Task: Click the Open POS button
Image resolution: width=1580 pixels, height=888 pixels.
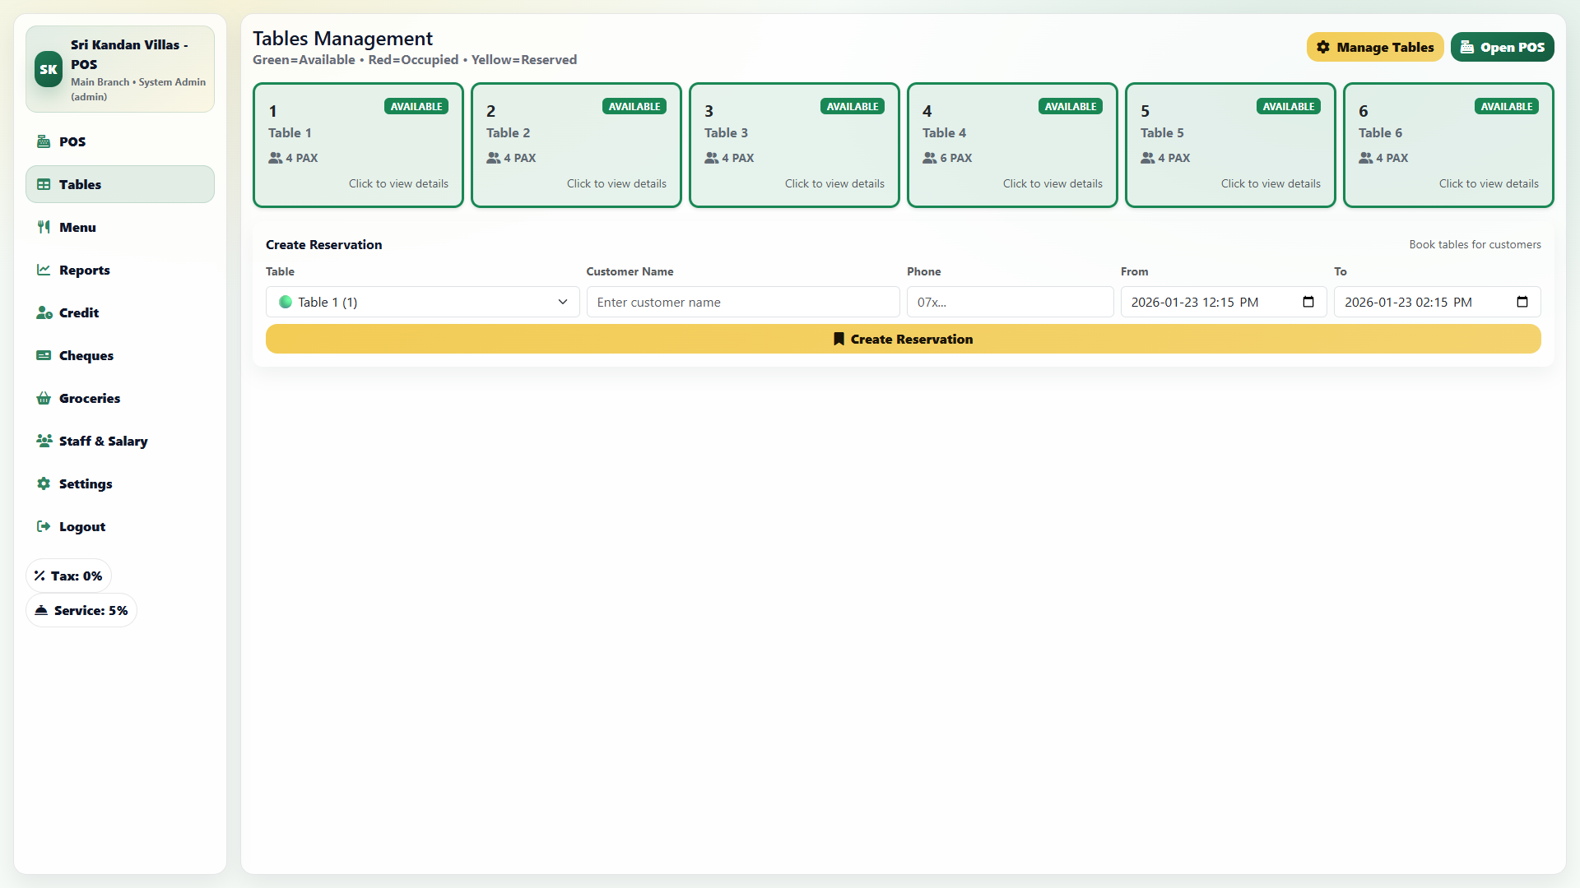Action: (1502, 47)
